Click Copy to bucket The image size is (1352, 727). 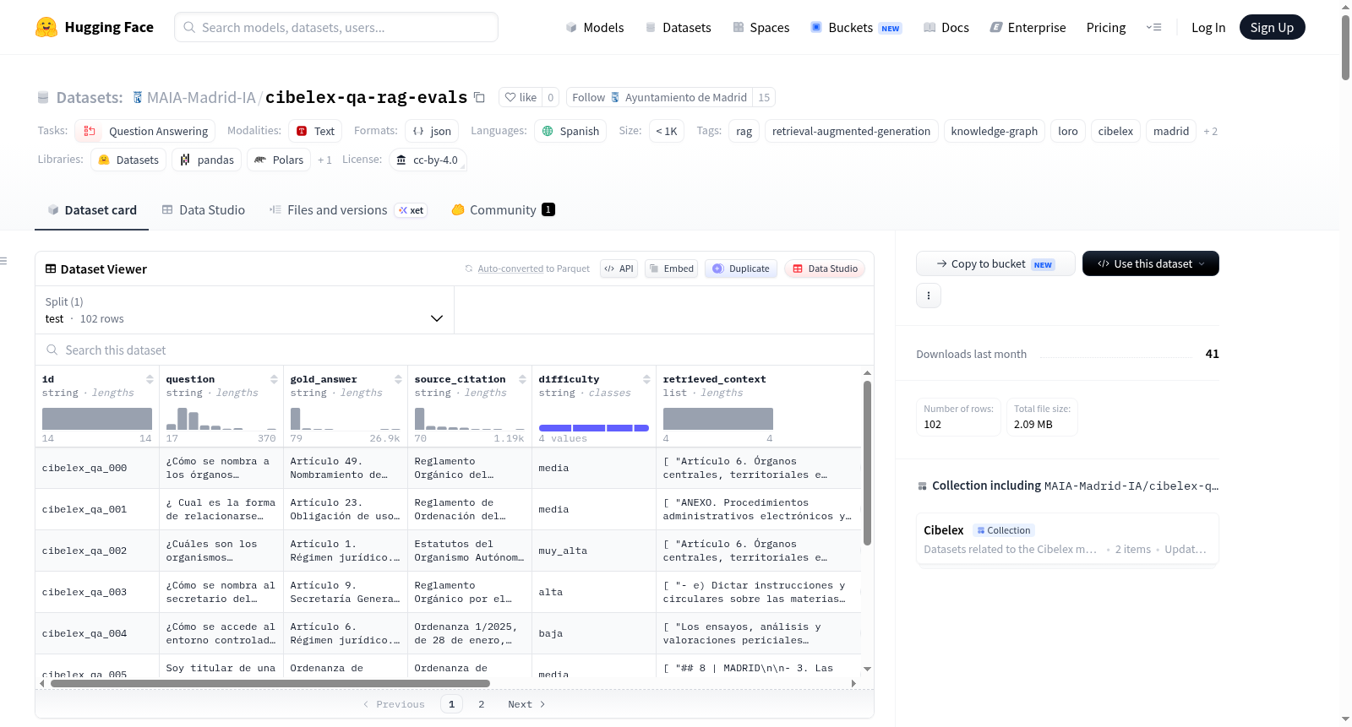(995, 263)
